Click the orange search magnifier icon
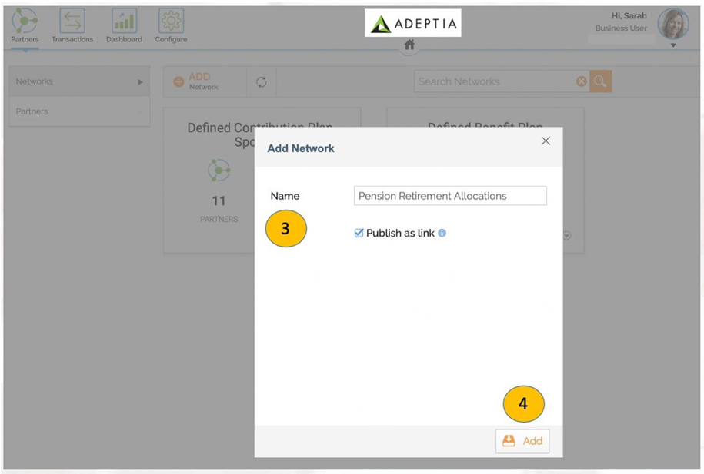Viewport: 704px width, 474px height. (600, 81)
